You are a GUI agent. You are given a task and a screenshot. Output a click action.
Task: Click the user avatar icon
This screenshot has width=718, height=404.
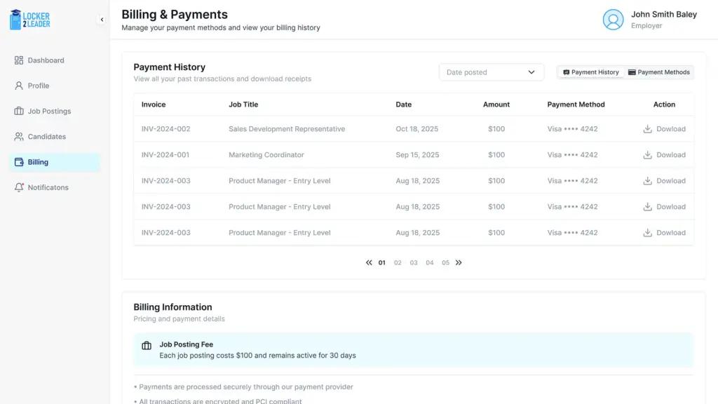click(613, 20)
